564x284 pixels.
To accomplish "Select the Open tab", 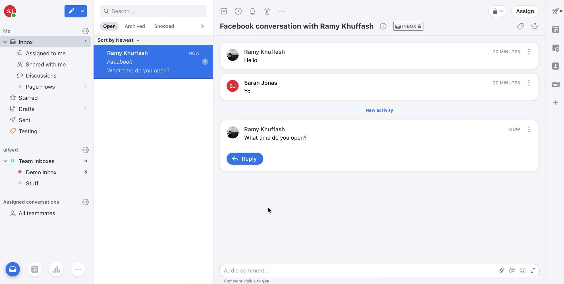I will click(x=109, y=26).
